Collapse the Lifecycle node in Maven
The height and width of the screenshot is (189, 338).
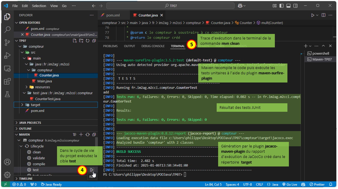(21, 146)
